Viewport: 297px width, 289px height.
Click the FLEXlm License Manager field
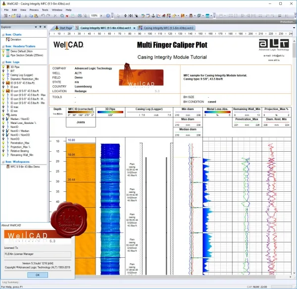(x=38, y=254)
